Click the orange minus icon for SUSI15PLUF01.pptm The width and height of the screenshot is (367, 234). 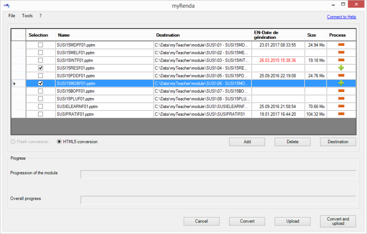341,98
